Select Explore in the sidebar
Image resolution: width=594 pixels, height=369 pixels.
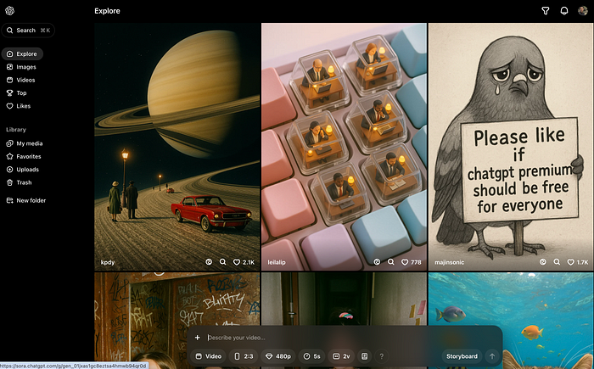pyautogui.click(x=22, y=53)
